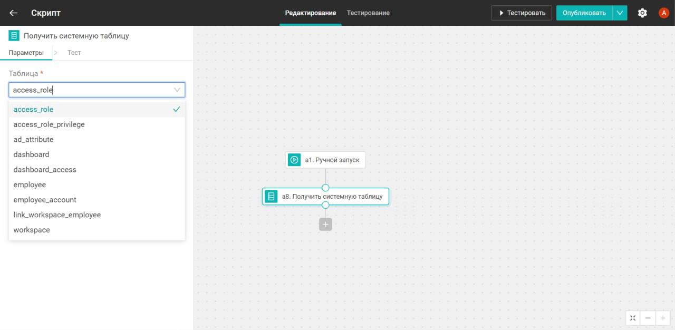Choose dashboard option

(x=97, y=154)
